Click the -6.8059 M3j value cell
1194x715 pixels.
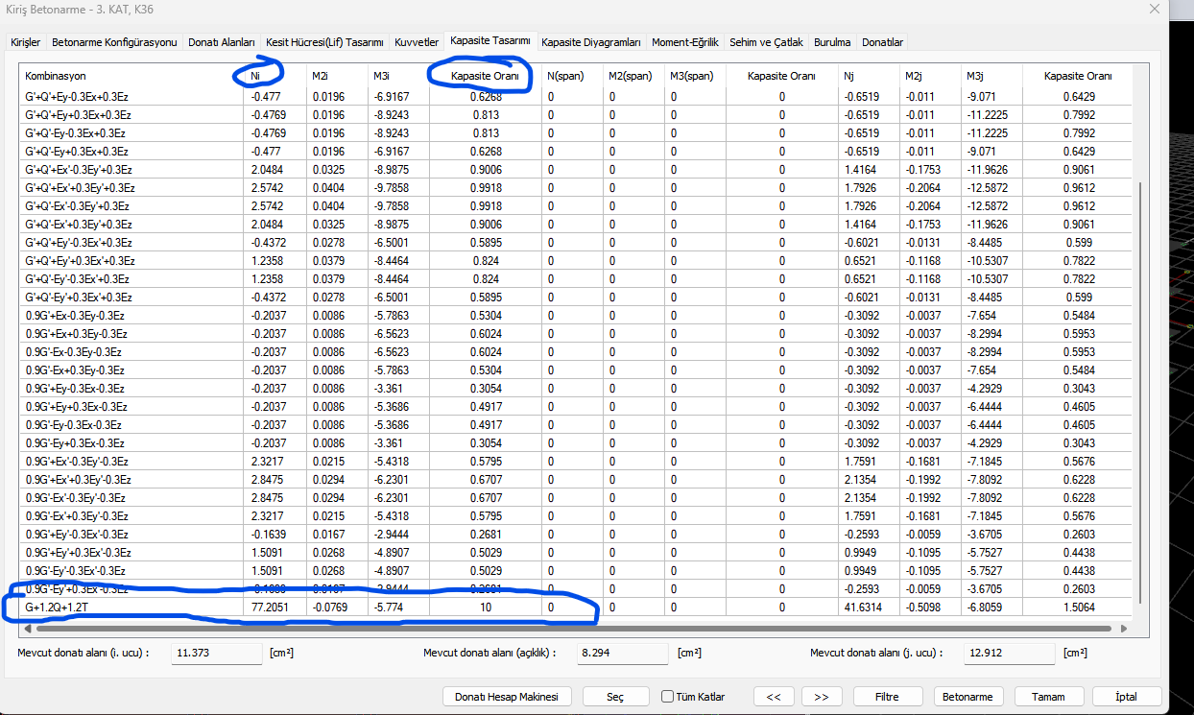pyautogui.click(x=991, y=607)
